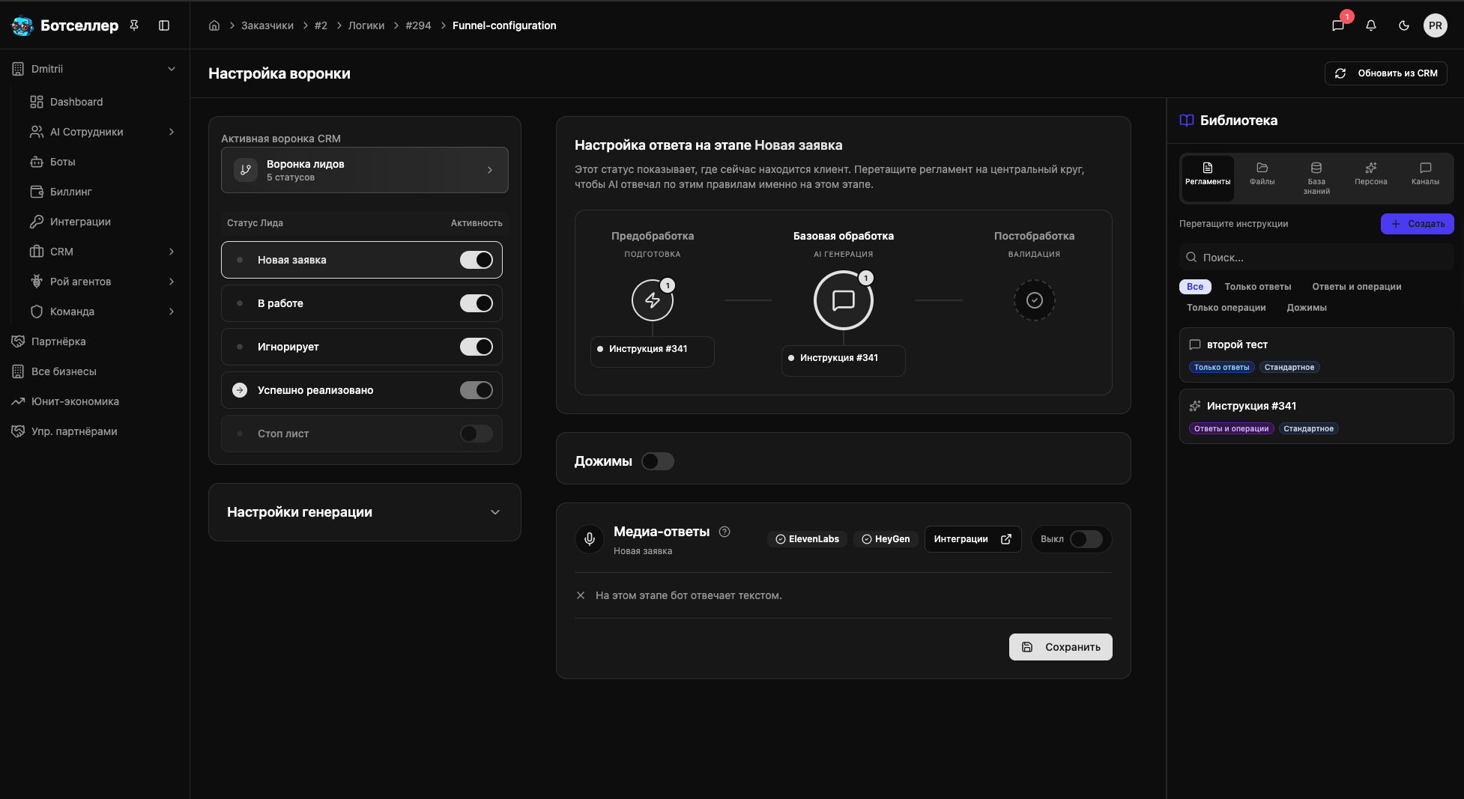The height and width of the screenshot is (799, 1464).
Task: Enable the Стоп лист status toggle
Action: point(477,434)
